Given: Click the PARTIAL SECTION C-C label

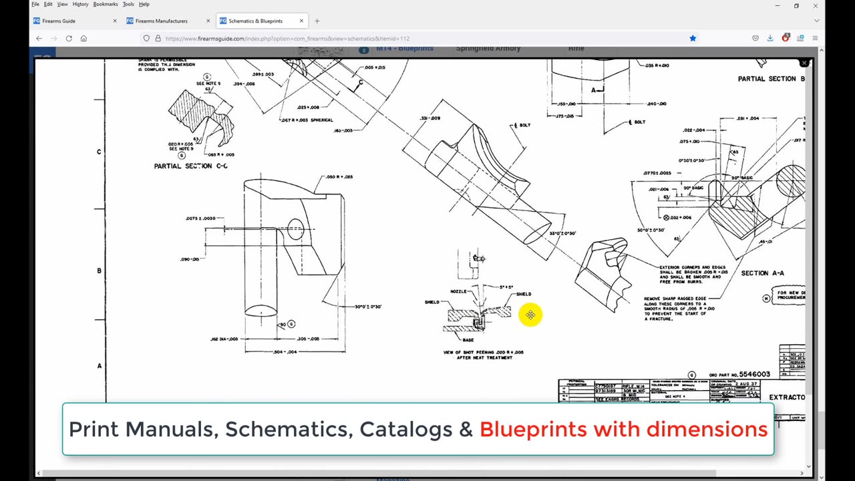Looking at the screenshot, I should (191, 166).
